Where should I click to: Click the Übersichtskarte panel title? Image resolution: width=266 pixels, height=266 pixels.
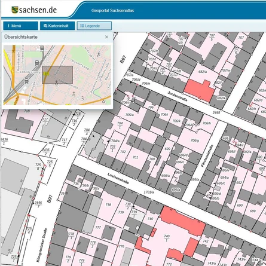tap(21, 37)
